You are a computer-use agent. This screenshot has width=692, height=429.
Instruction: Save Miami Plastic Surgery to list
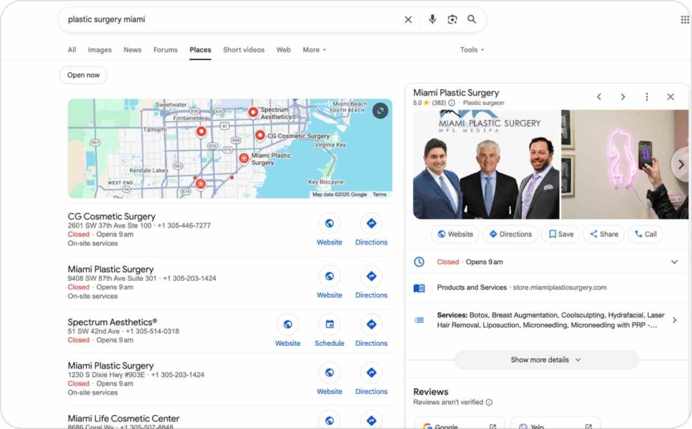(560, 234)
